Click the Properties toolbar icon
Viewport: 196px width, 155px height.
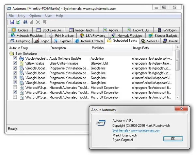31,22
